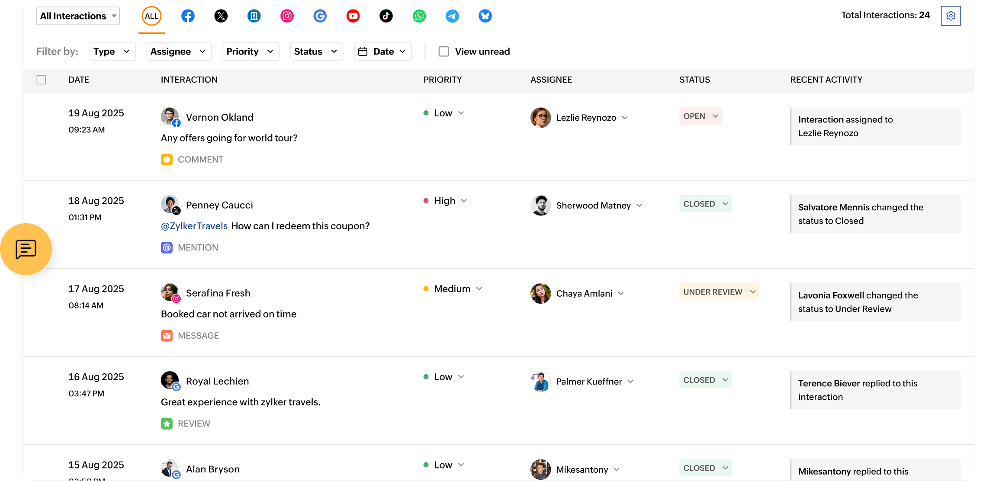Open the @ZylkerTravels mention link
Image resolution: width=996 pixels, height=481 pixels.
(194, 225)
